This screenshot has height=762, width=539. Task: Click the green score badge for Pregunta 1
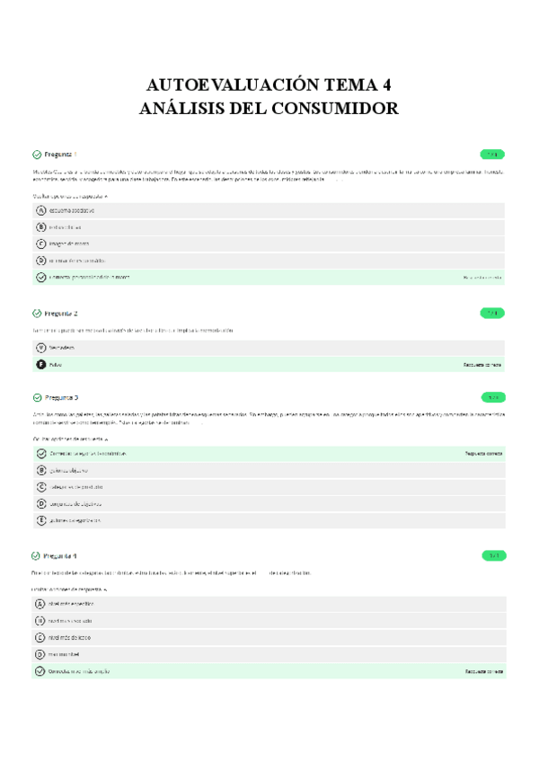coord(492,154)
